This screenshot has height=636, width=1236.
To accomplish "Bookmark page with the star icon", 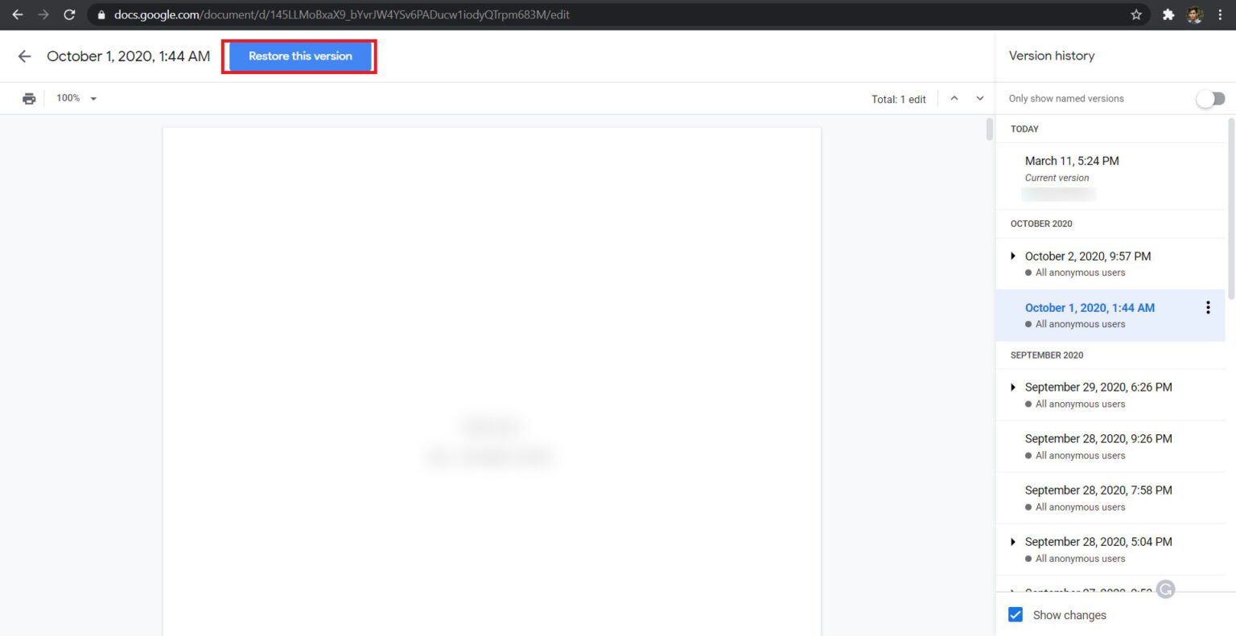I will tap(1136, 14).
